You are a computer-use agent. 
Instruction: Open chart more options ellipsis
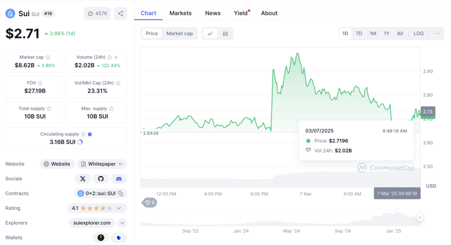(x=437, y=33)
